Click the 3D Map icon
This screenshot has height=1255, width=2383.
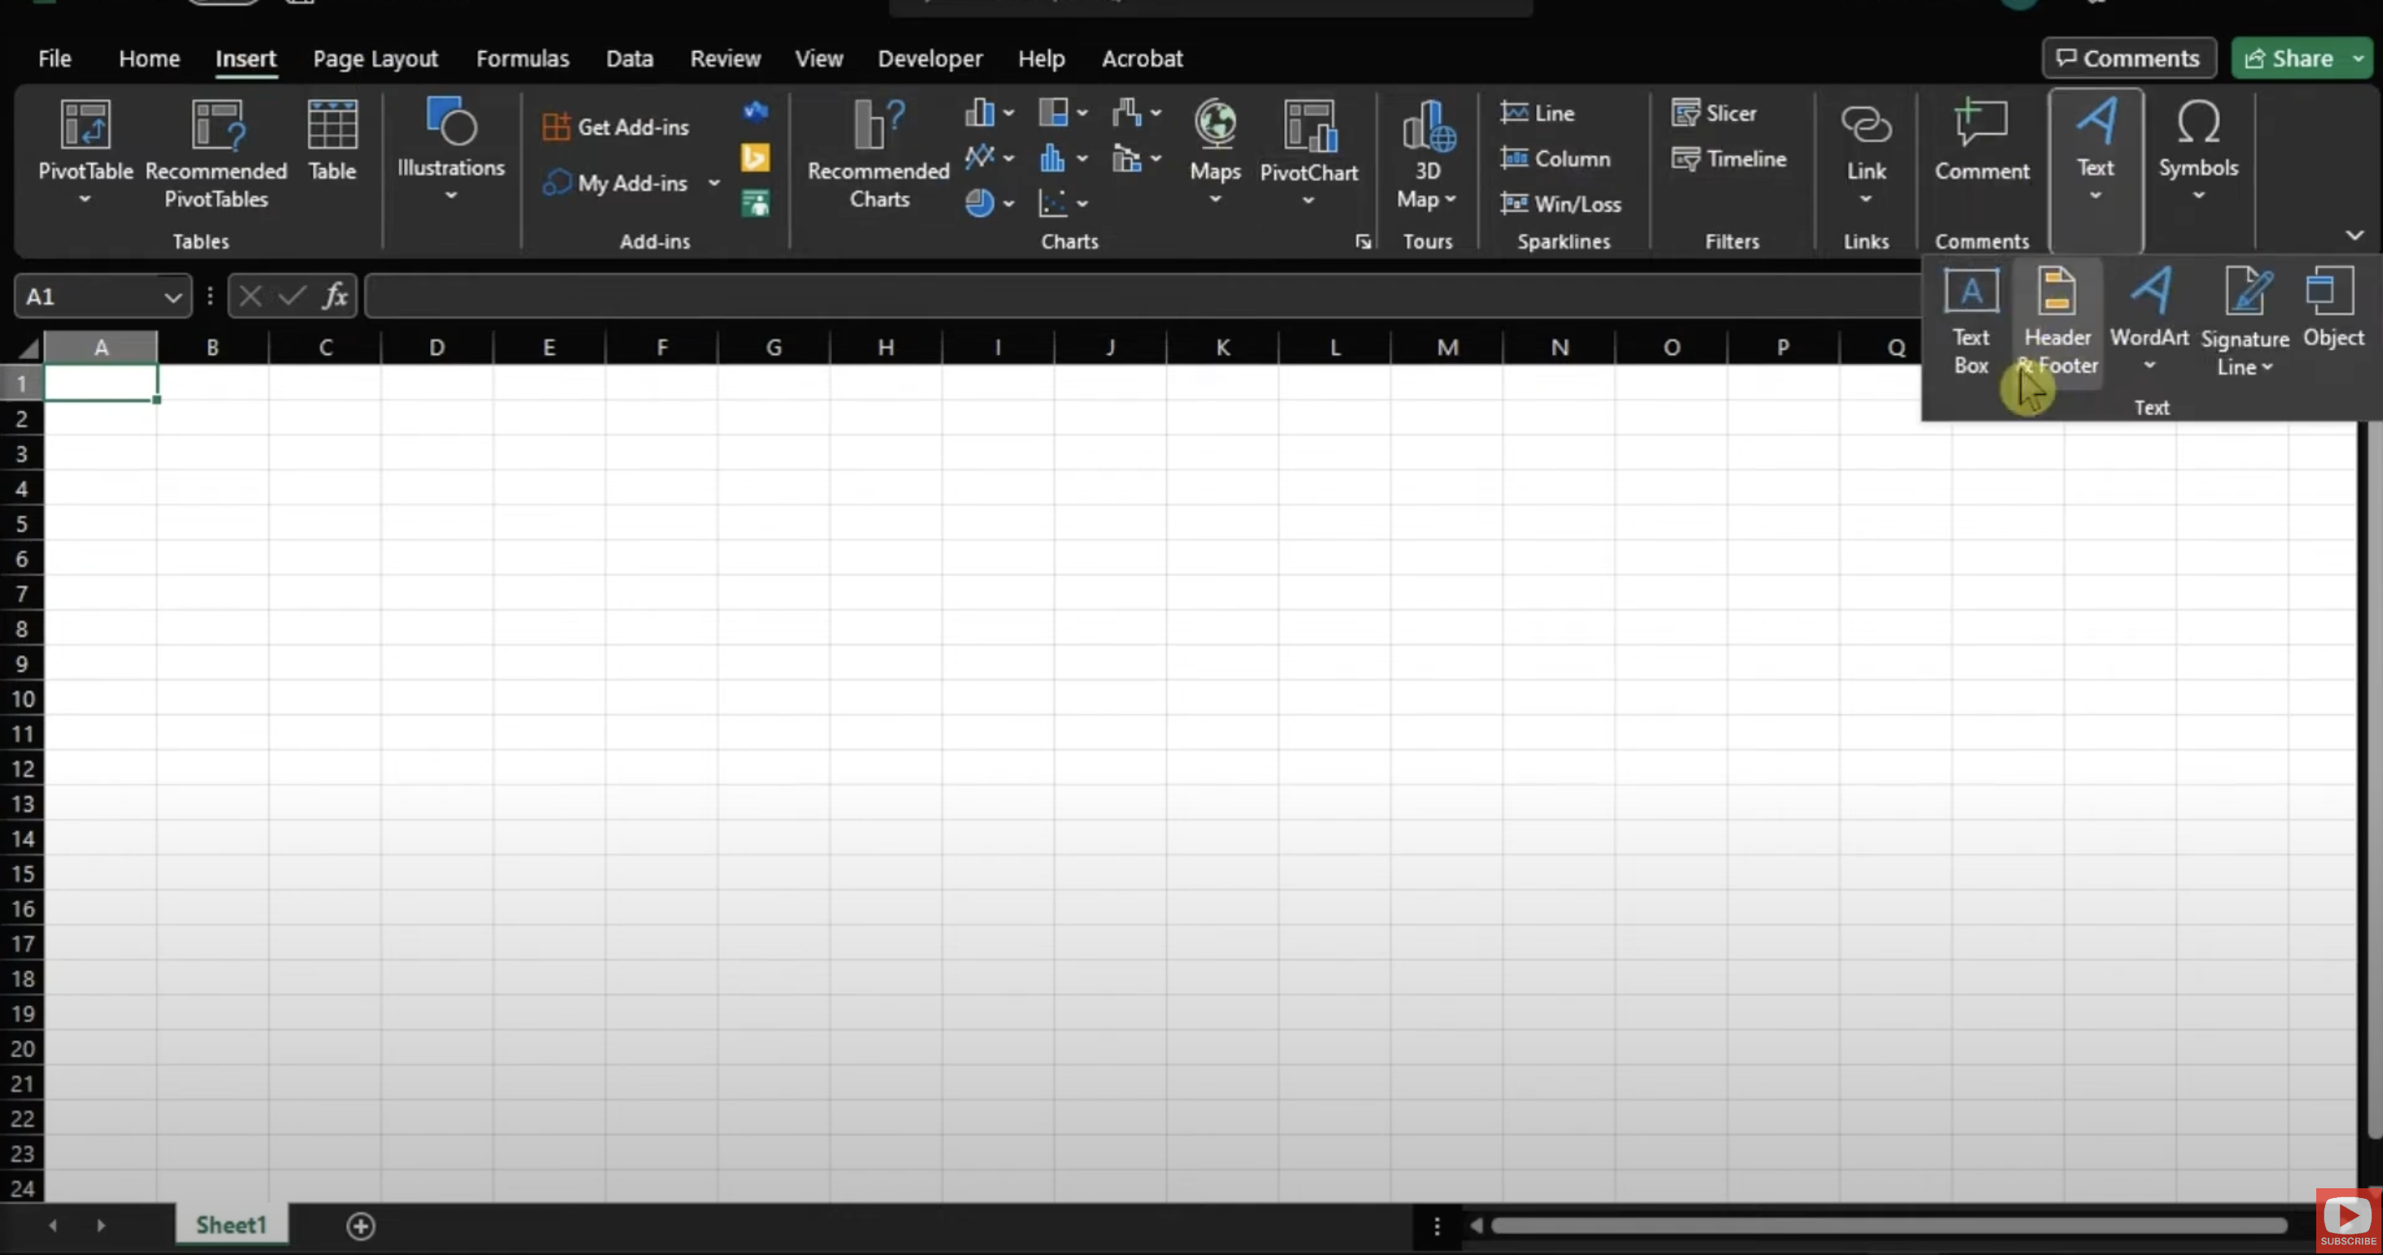[1428, 129]
